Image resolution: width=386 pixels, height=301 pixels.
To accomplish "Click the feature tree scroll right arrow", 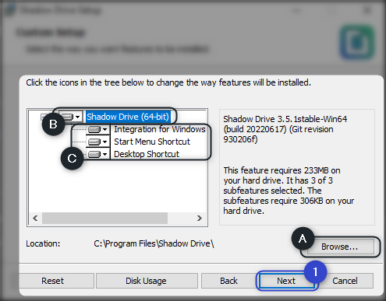I will coord(200,218).
